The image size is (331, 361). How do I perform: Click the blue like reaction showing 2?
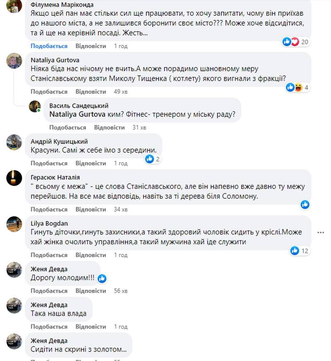coord(150,157)
